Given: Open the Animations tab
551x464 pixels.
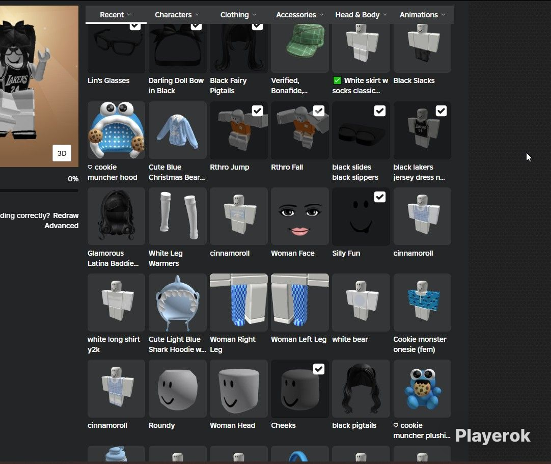Looking at the screenshot, I should click(422, 15).
